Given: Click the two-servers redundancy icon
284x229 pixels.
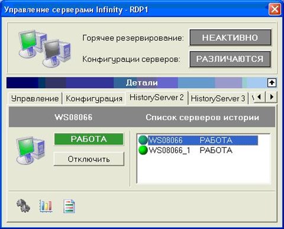Looking at the screenshot, I should tap(44, 49).
